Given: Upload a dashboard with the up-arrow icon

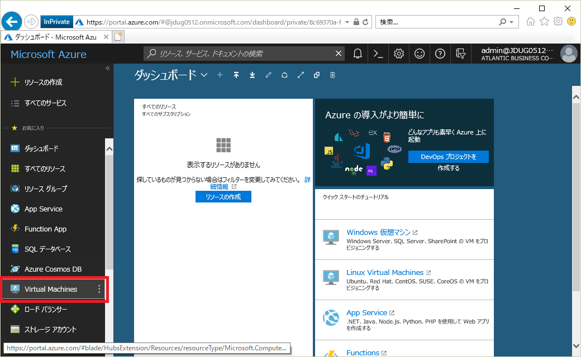Looking at the screenshot, I should click(236, 75).
